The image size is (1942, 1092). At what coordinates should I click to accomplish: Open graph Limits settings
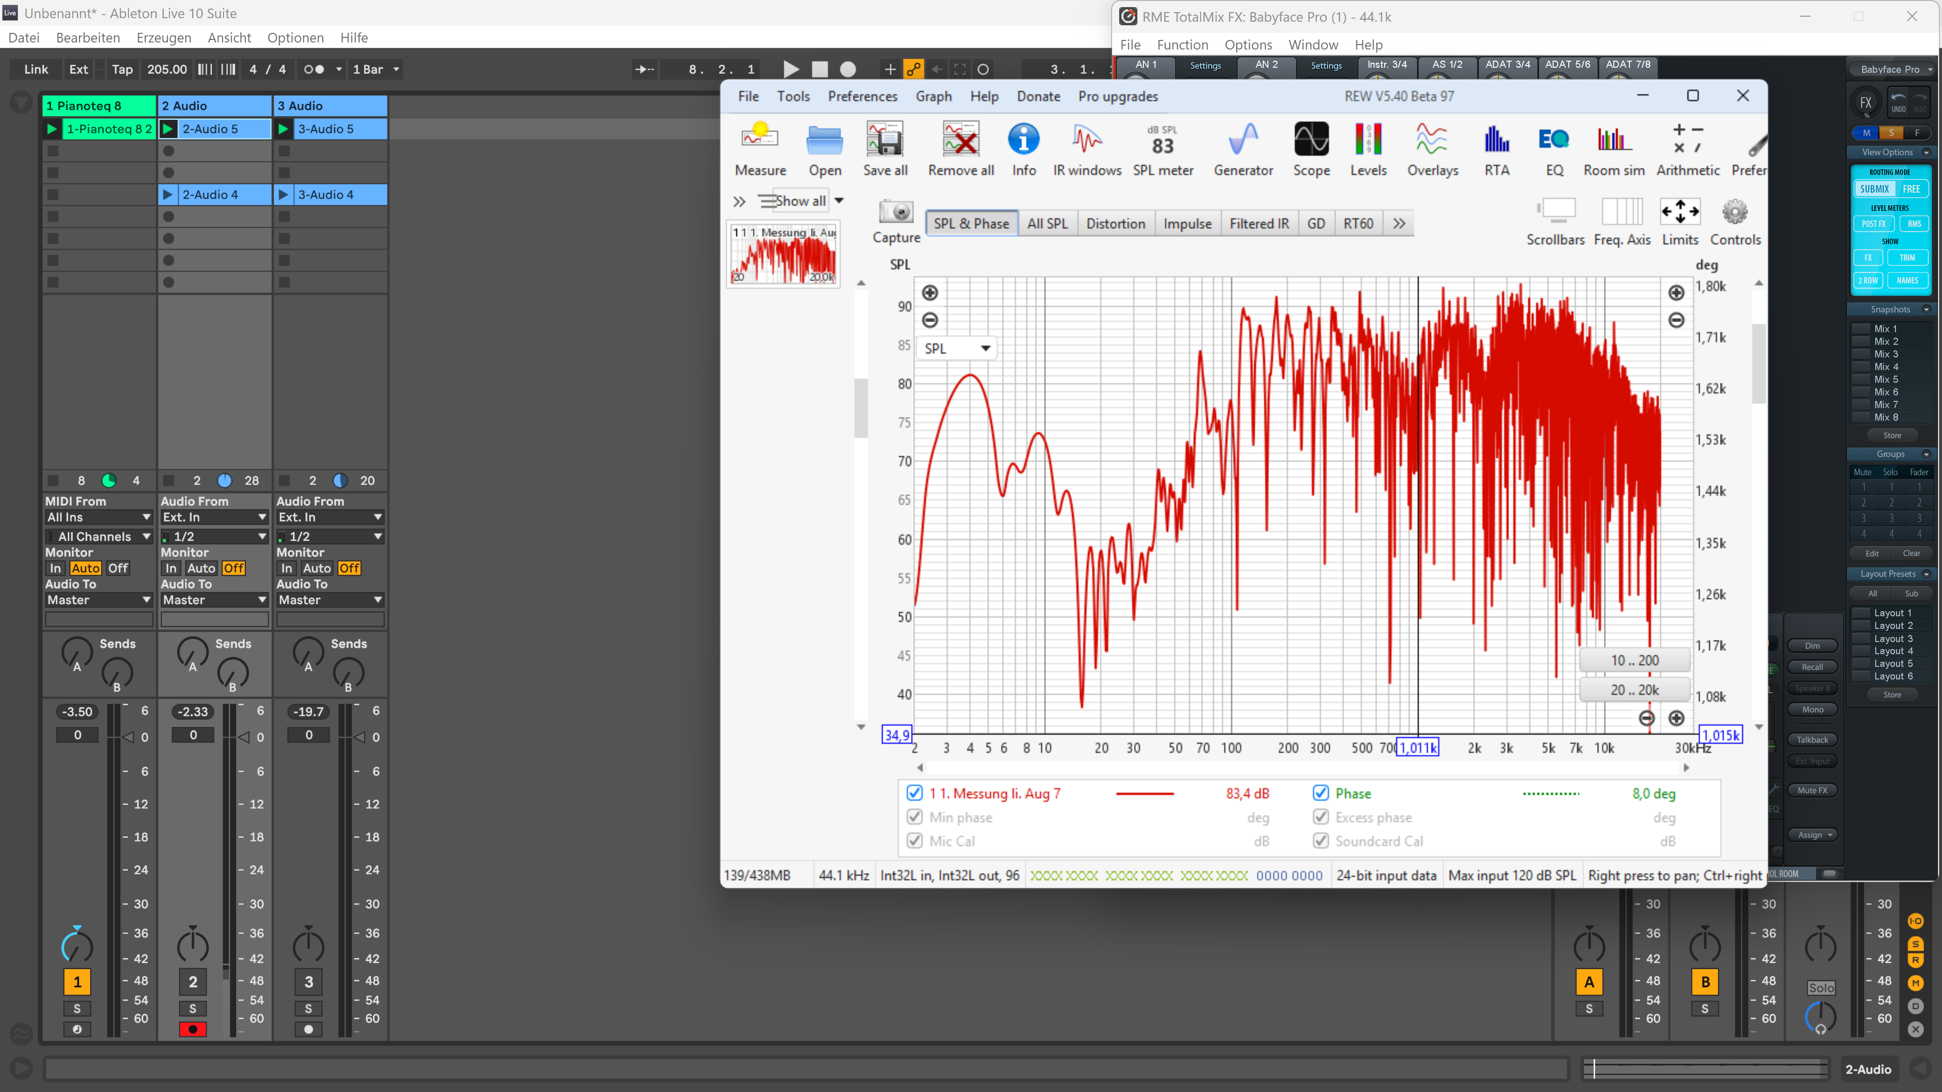(1680, 221)
